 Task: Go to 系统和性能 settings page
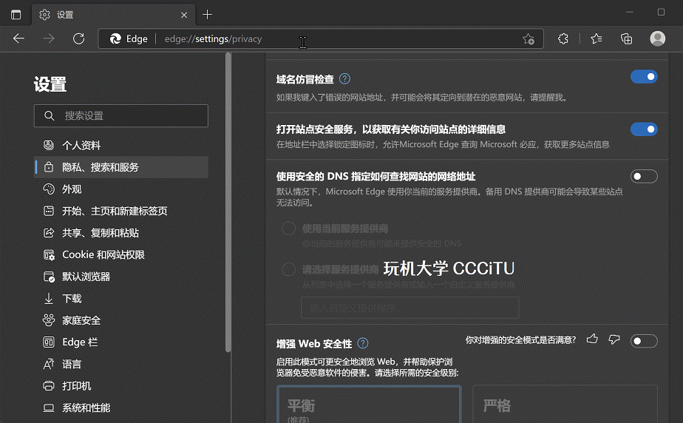click(x=86, y=407)
